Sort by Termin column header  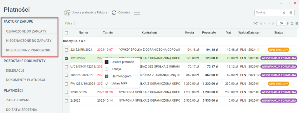point(108,33)
